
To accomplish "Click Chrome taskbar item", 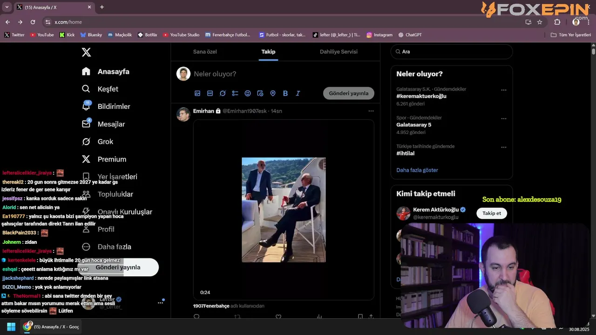I will click(51, 327).
